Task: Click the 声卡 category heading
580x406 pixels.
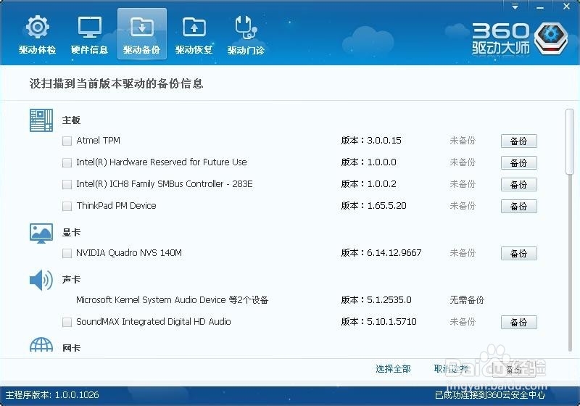Action: pos(71,280)
